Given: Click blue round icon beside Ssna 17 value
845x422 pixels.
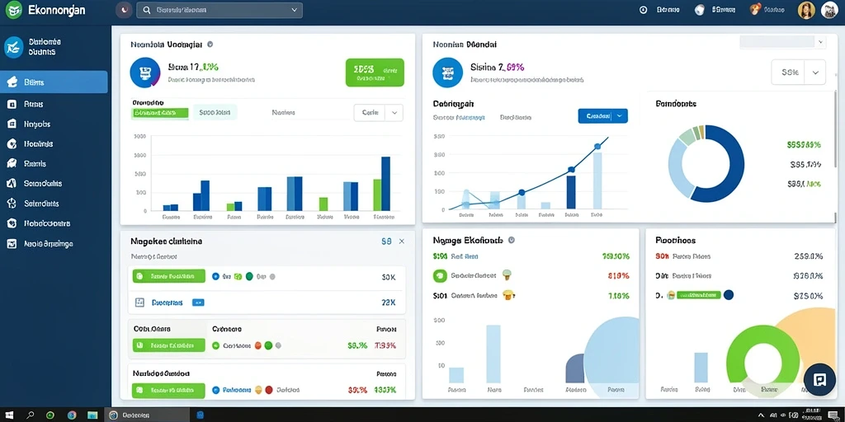Looking at the screenshot, I should tap(145, 73).
